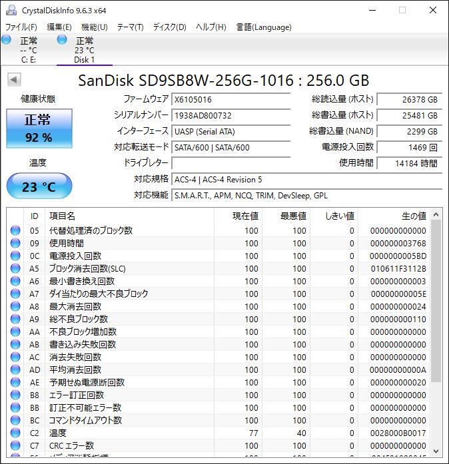Open the テーマ(T) menu
Viewport: 449px width, 464px height.
click(x=130, y=27)
